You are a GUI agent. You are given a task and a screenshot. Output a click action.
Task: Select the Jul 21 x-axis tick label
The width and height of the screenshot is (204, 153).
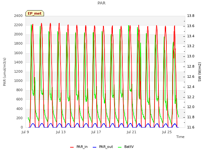[x=131, y=132]
